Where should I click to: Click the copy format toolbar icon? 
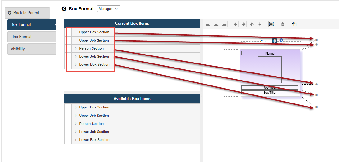[x=294, y=24]
